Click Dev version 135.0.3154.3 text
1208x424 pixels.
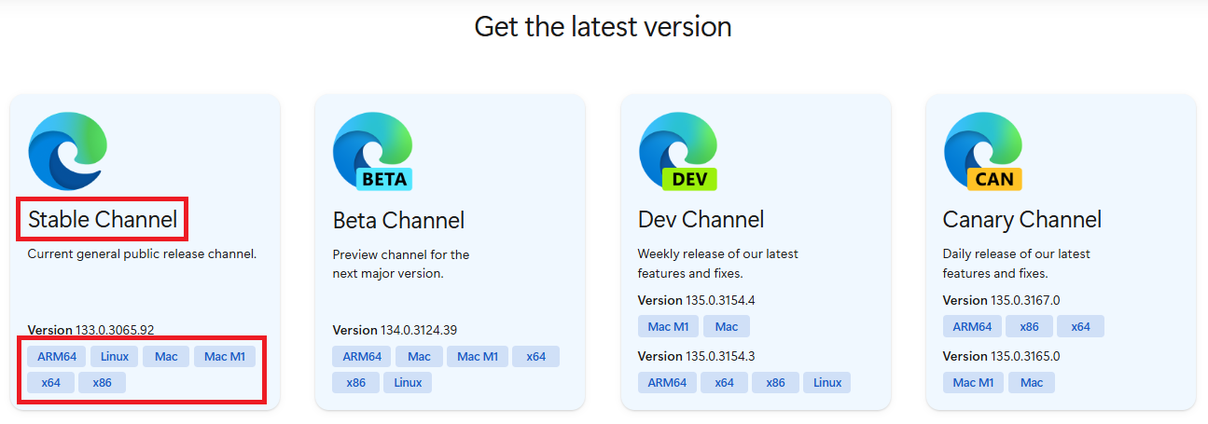pos(696,356)
